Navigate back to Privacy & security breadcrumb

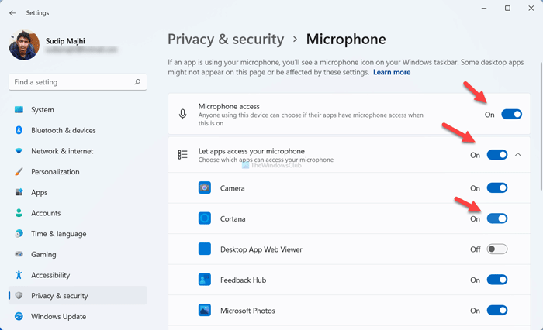click(x=225, y=39)
